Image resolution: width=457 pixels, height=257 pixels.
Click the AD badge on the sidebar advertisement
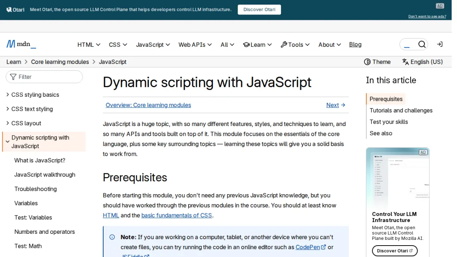[423, 152]
